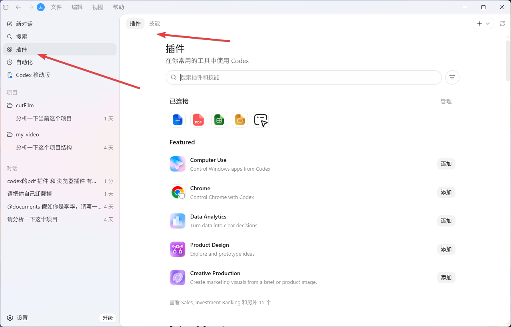Add the Creative Production plugin

pos(446,277)
